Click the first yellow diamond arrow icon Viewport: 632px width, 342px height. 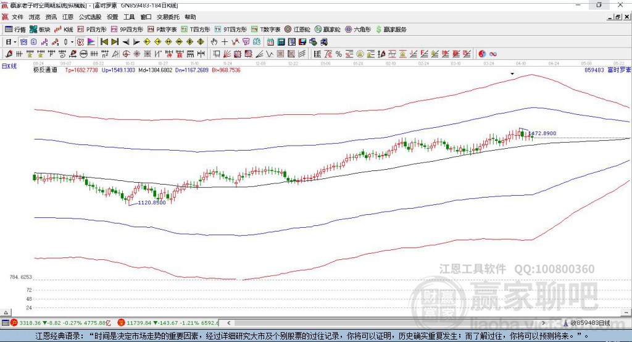(x=147, y=42)
